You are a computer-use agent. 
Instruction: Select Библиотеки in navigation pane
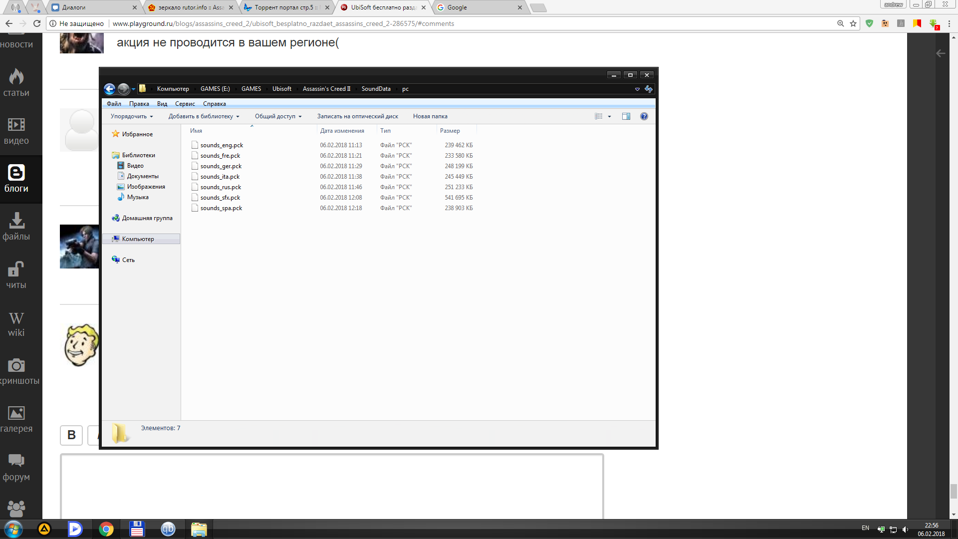point(133,155)
